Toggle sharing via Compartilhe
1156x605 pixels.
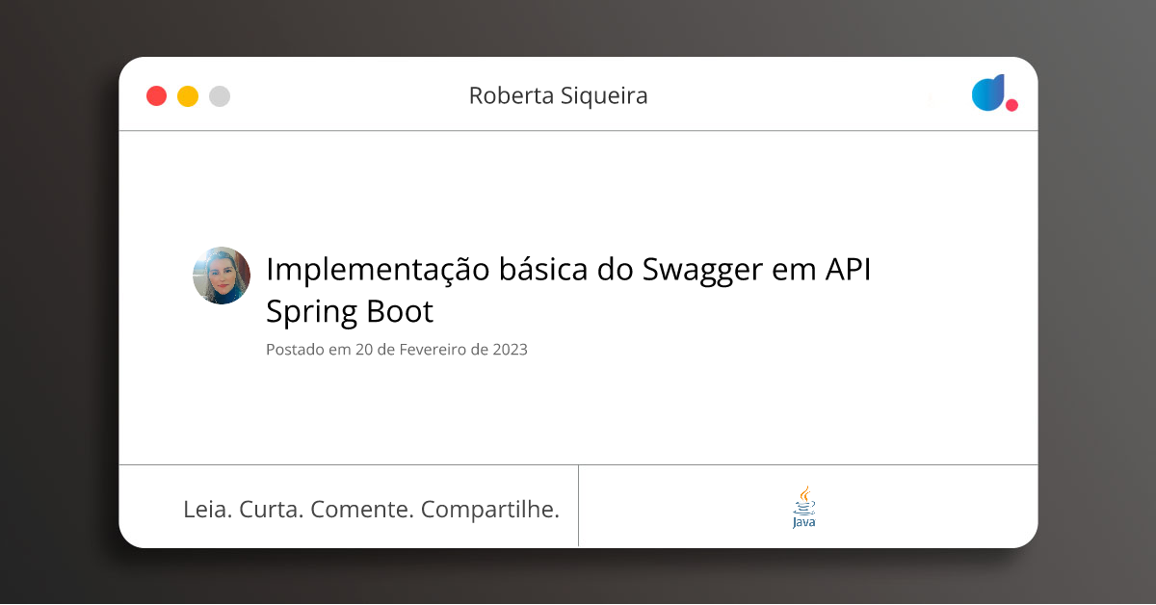pos(491,509)
